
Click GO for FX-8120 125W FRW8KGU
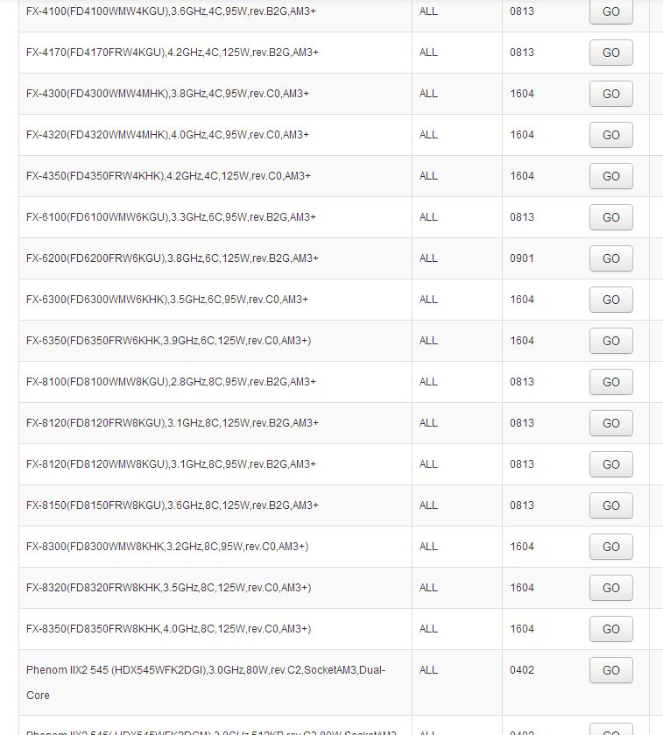[x=611, y=423]
